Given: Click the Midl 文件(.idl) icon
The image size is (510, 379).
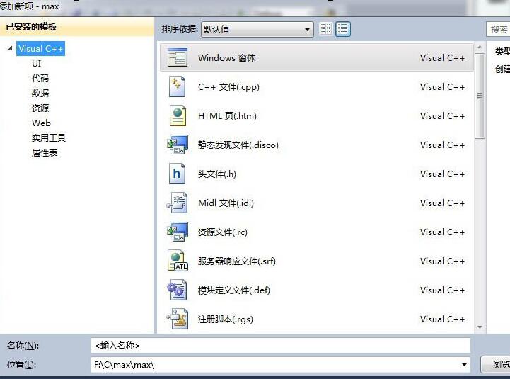Looking at the screenshot, I should [x=178, y=203].
